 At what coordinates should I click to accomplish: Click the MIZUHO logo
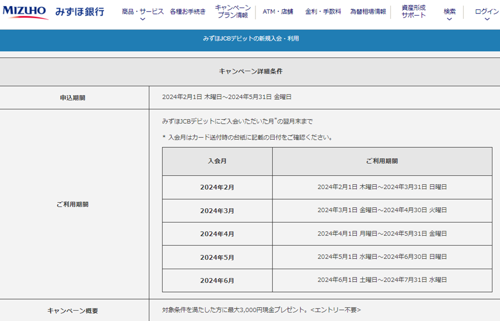pos(25,12)
